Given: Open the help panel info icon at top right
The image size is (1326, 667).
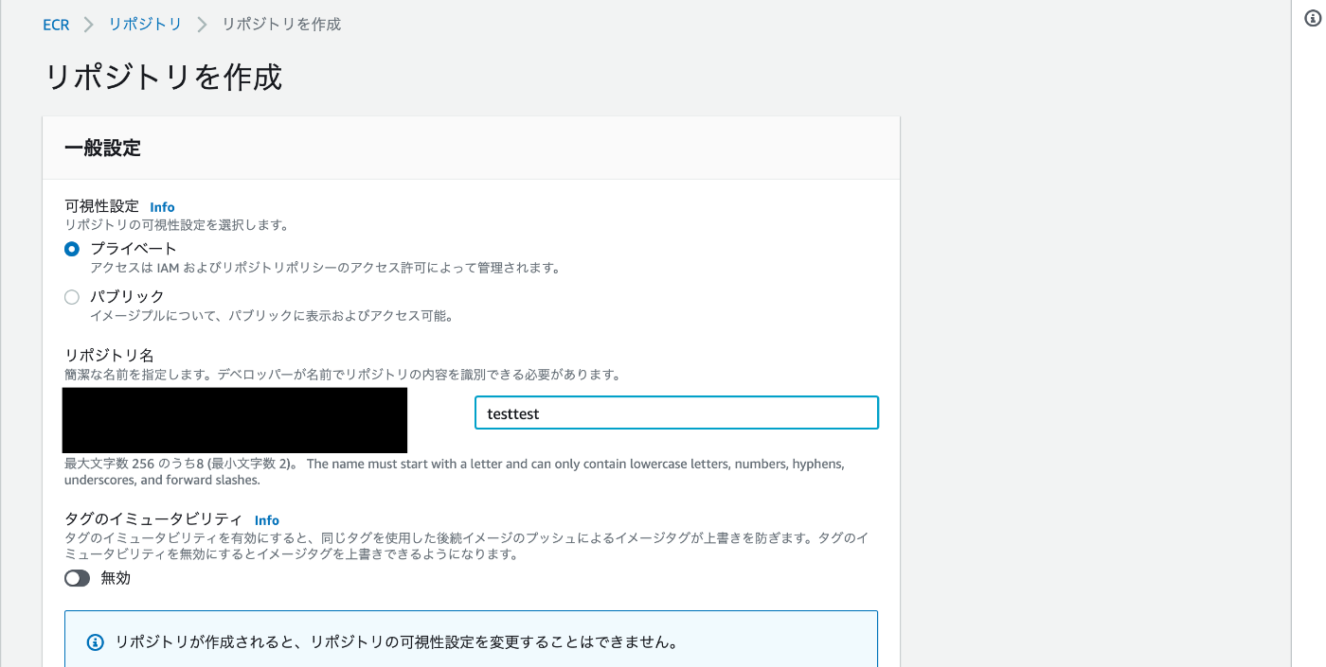Looking at the screenshot, I should pos(1312,17).
